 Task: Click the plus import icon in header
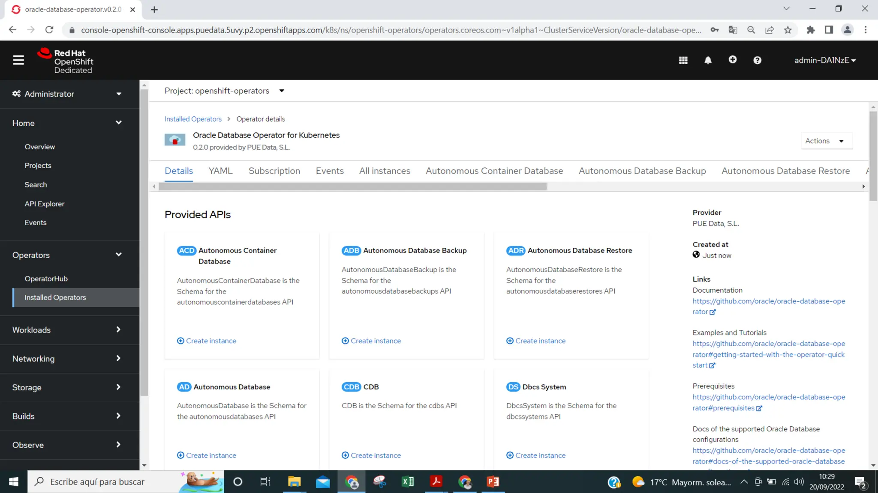[x=733, y=60]
